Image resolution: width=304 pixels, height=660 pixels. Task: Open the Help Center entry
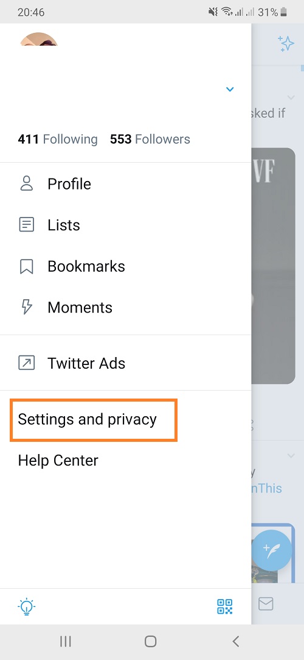click(x=58, y=461)
